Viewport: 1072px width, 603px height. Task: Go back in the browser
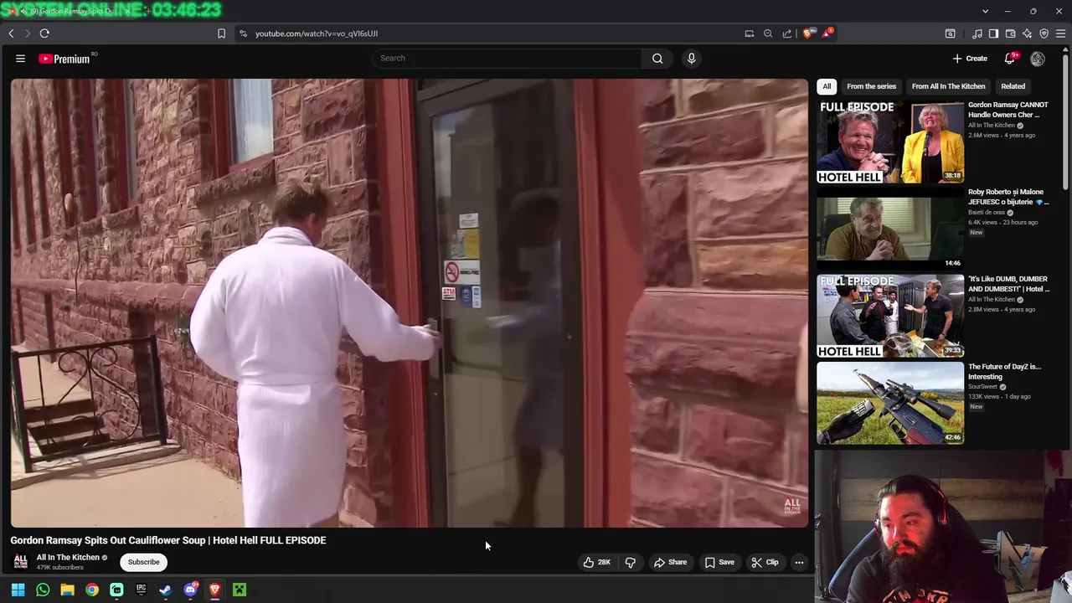(11, 33)
